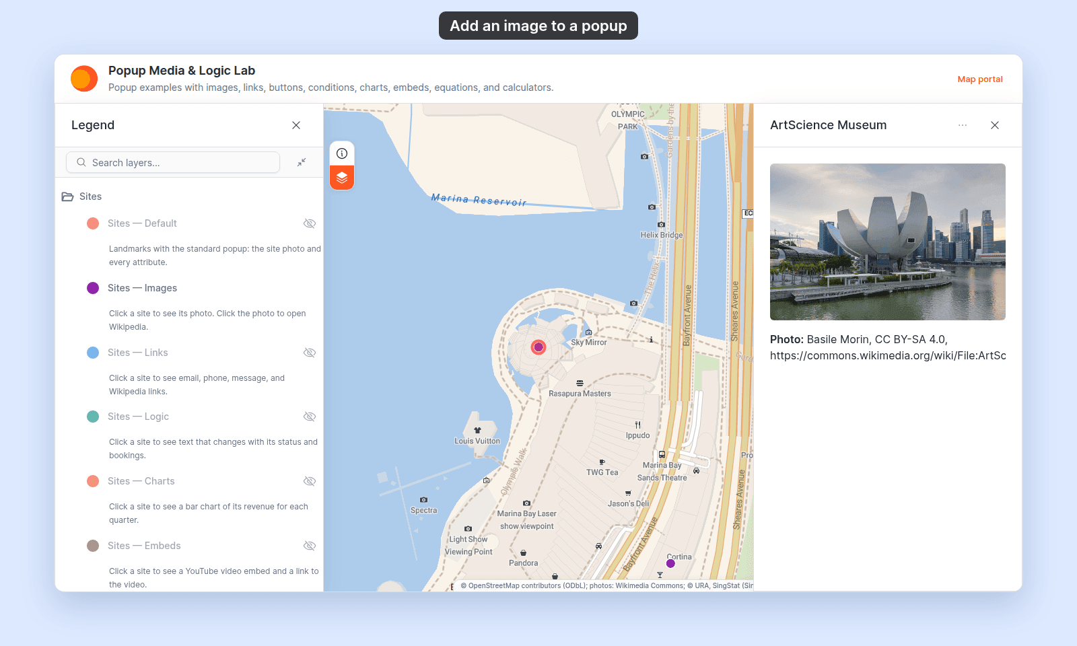Click the Popup Media app logo
Image resolution: width=1077 pixels, height=646 pixels.
click(84, 79)
